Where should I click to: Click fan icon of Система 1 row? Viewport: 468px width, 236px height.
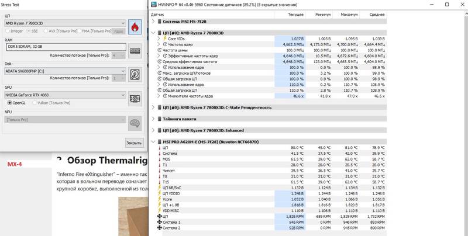point(159,223)
